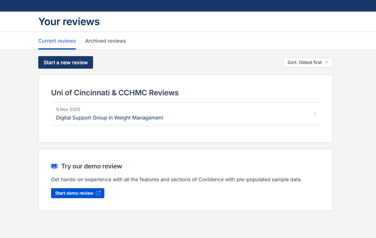
Task: Open Digital Support Group in Weight Management
Action: tap(109, 118)
